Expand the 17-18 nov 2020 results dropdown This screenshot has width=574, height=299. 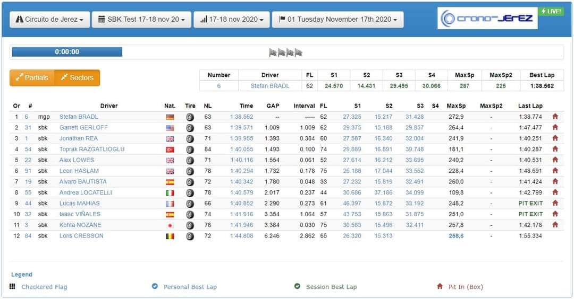pyautogui.click(x=231, y=20)
